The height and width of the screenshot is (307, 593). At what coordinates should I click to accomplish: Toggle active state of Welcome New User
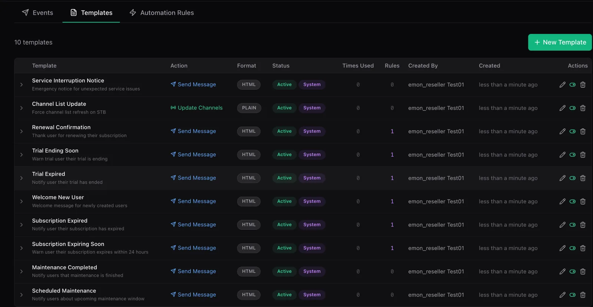coord(573,201)
